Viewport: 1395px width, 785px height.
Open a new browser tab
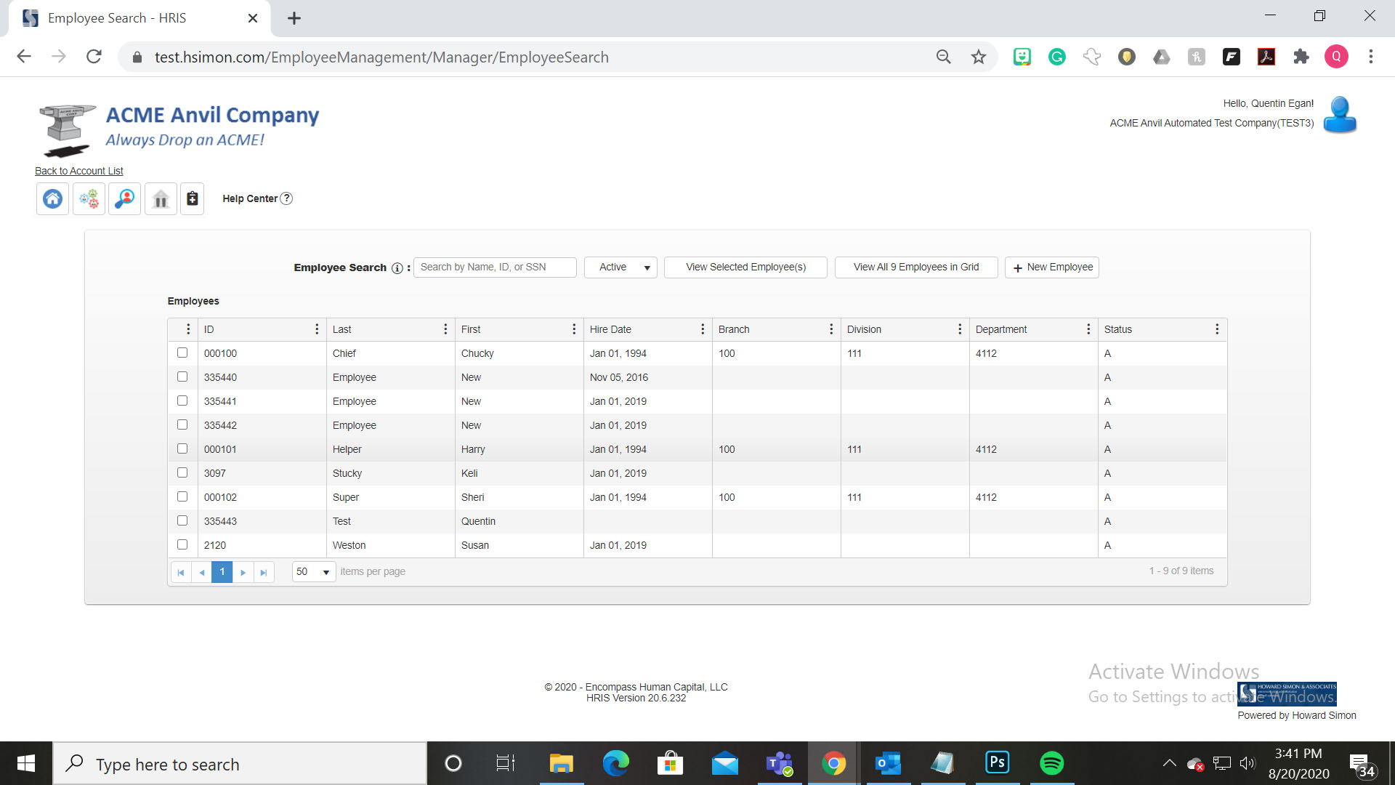pyautogui.click(x=294, y=18)
